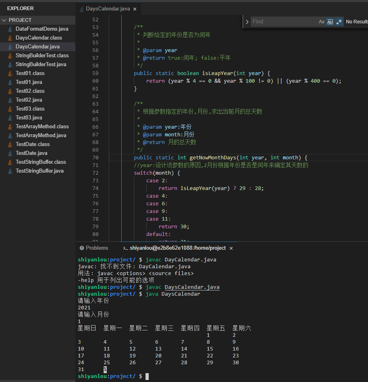Click the switch(month) statement line

point(157,173)
